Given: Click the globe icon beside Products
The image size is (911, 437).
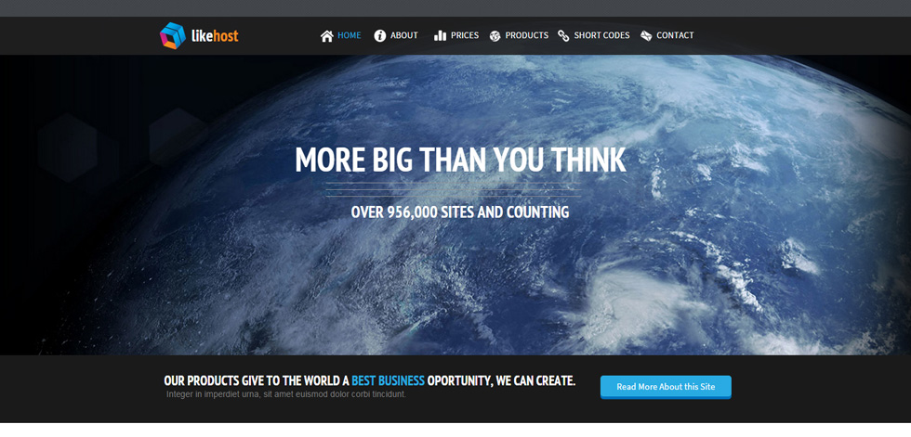Looking at the screenshot, I should coord(495,36).
